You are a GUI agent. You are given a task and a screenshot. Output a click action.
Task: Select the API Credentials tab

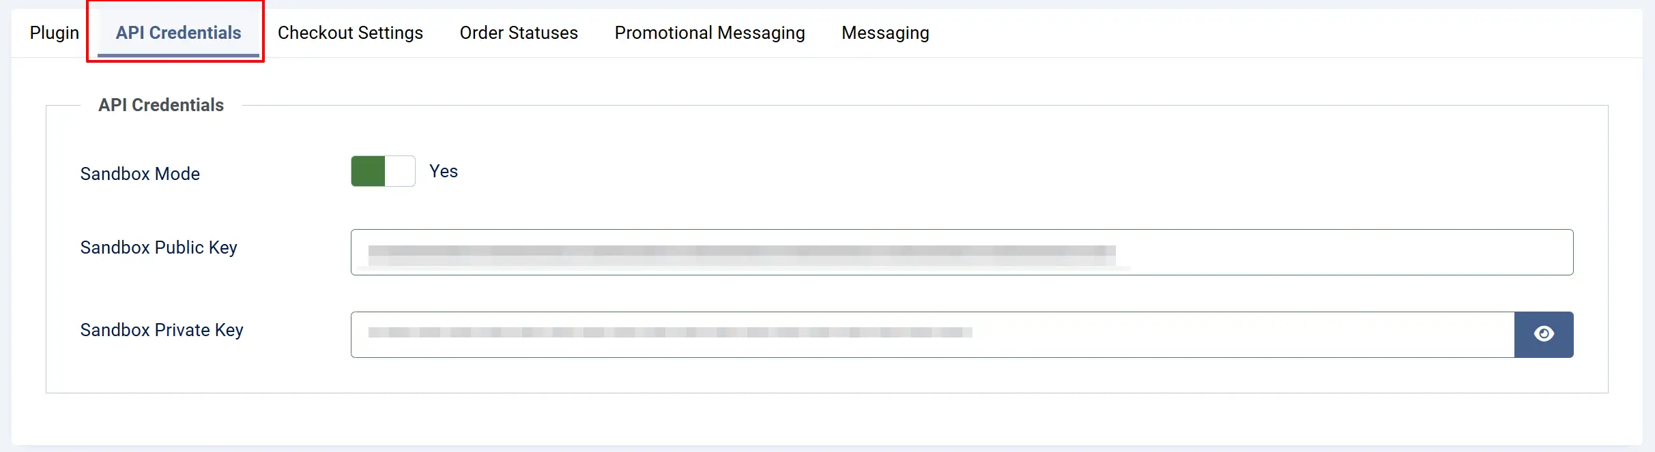[178, 33]
